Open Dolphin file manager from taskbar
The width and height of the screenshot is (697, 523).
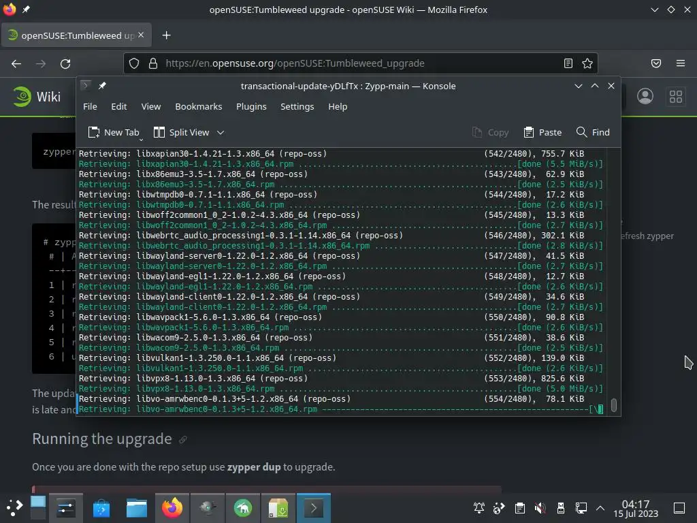(136, 507)
